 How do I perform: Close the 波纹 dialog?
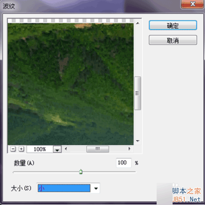[x=193, y=4]
